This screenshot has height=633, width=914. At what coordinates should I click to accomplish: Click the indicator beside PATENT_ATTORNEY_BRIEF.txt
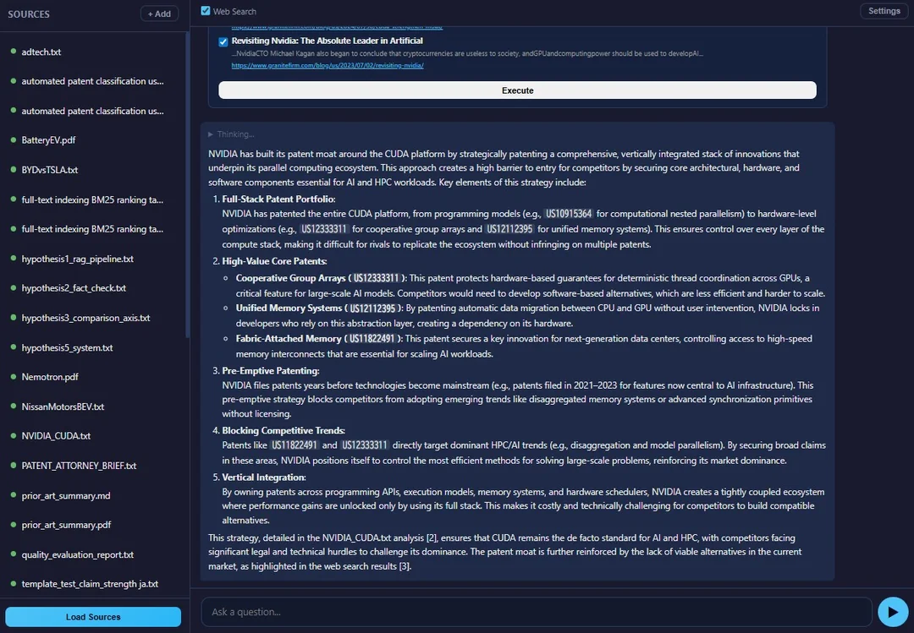click(x=14, y=466)
